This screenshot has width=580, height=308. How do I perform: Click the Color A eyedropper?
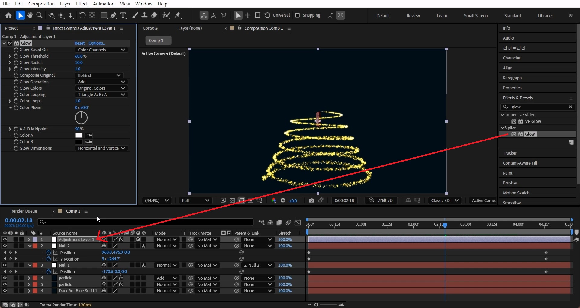click(x=89, y=135)
